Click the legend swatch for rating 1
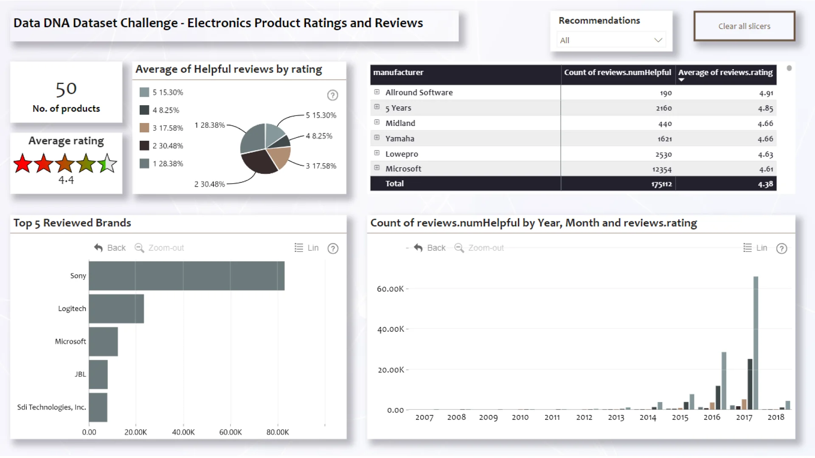 [x=144, y=164]
